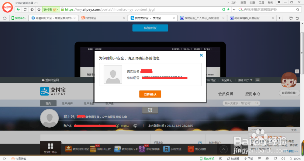Click the list menu icon beside 服务大厅
The image size is (304, 161).
coord(257,80)
